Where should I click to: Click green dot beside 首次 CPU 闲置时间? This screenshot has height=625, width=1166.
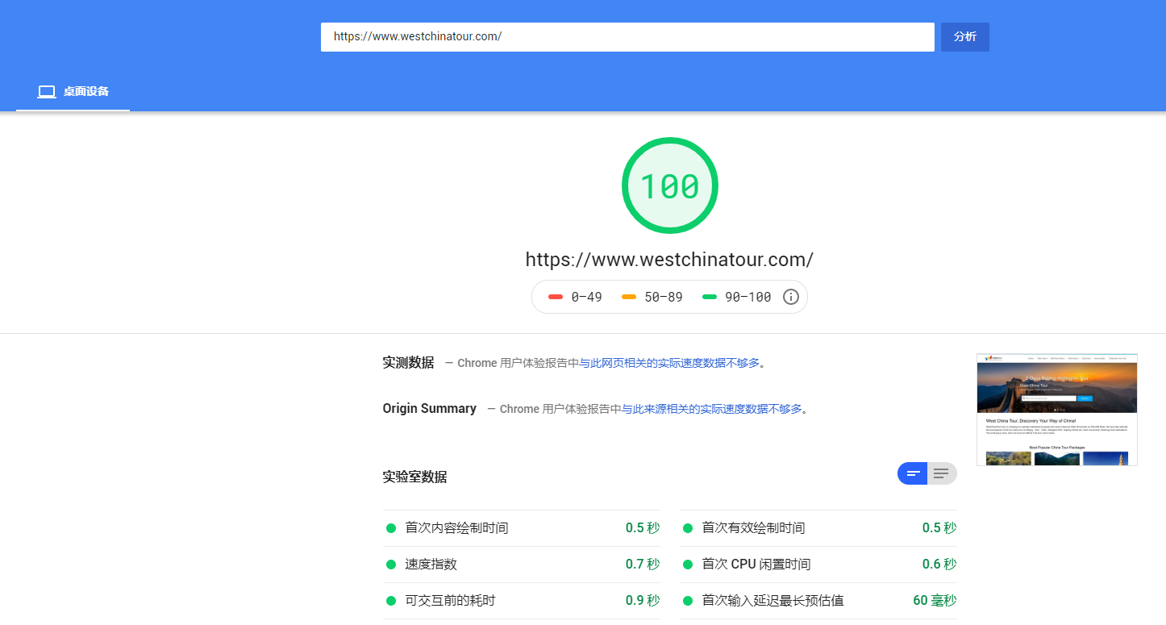point(688,565)
